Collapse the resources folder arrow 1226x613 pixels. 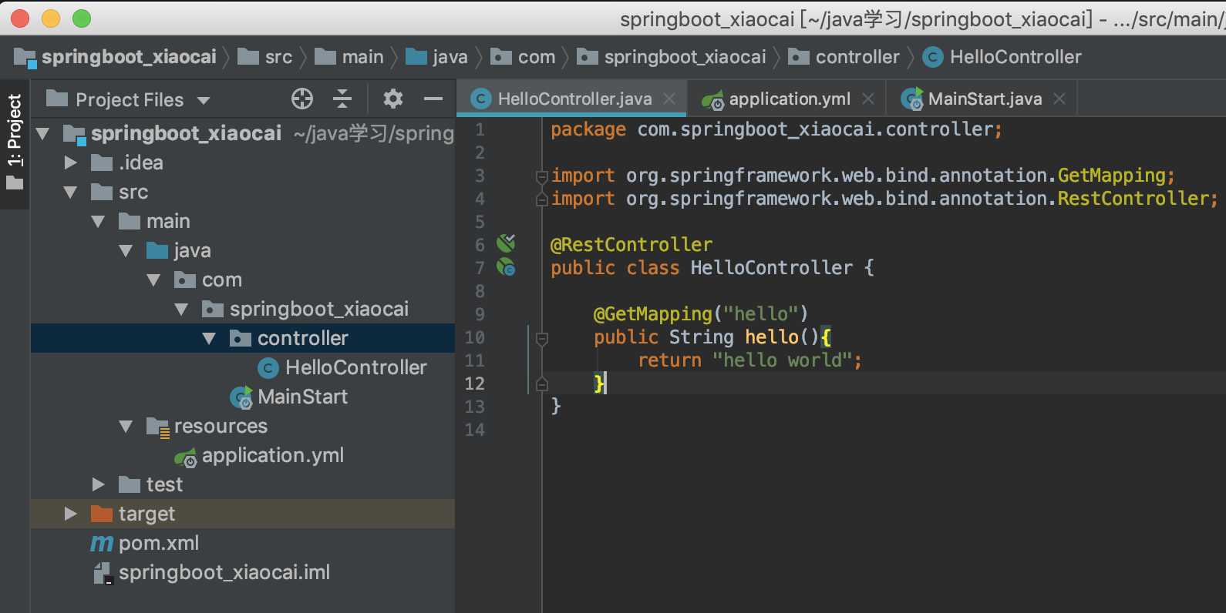126,427
